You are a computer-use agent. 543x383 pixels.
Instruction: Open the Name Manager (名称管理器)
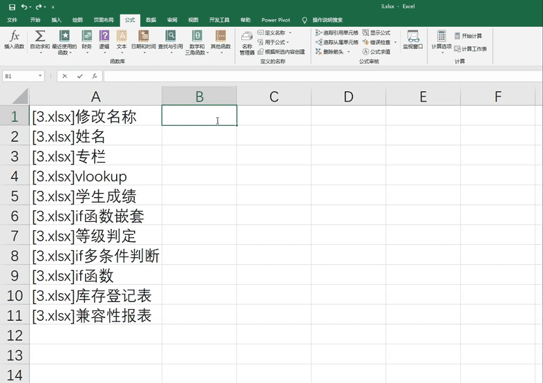pos(247,44)
